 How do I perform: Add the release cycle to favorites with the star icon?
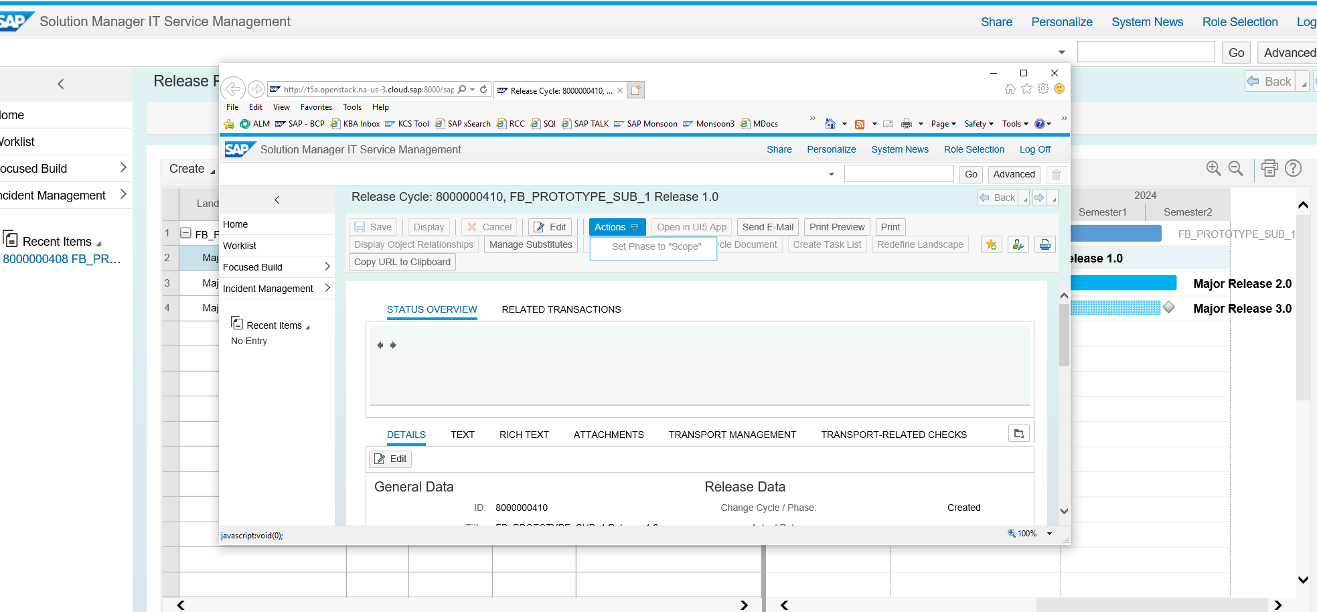point(992,244)
